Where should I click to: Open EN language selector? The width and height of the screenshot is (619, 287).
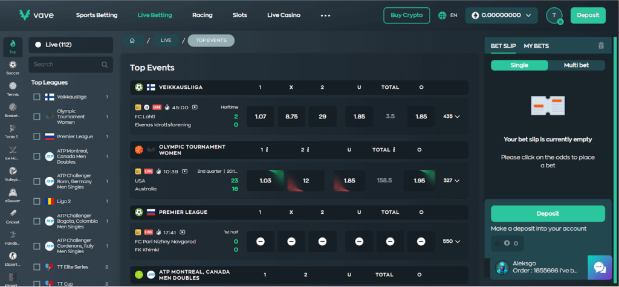point(453,15)
